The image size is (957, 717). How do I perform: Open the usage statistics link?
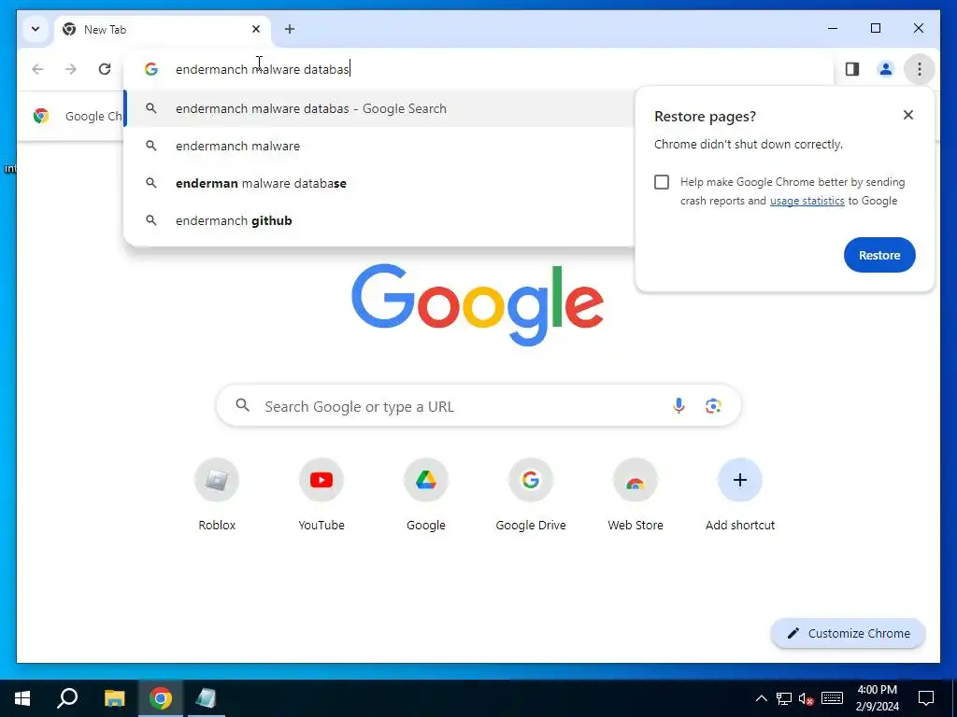(x=807, y=201)
